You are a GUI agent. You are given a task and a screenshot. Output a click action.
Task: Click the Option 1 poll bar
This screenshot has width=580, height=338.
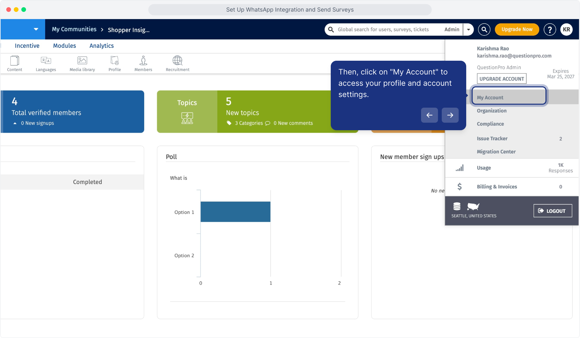click(x=235, y=212)
